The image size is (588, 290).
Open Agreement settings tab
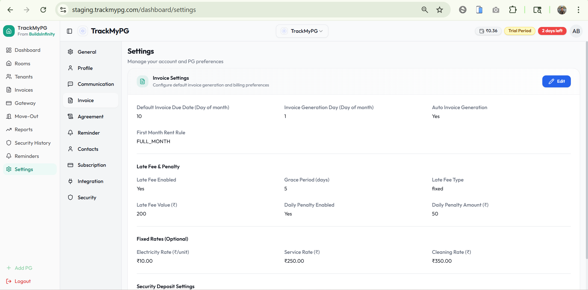pyautogui.click(x=90, y=116)
